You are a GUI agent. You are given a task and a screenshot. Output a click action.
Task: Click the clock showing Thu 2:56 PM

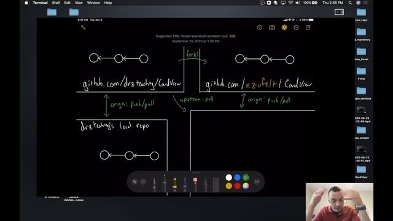[333, 2]
